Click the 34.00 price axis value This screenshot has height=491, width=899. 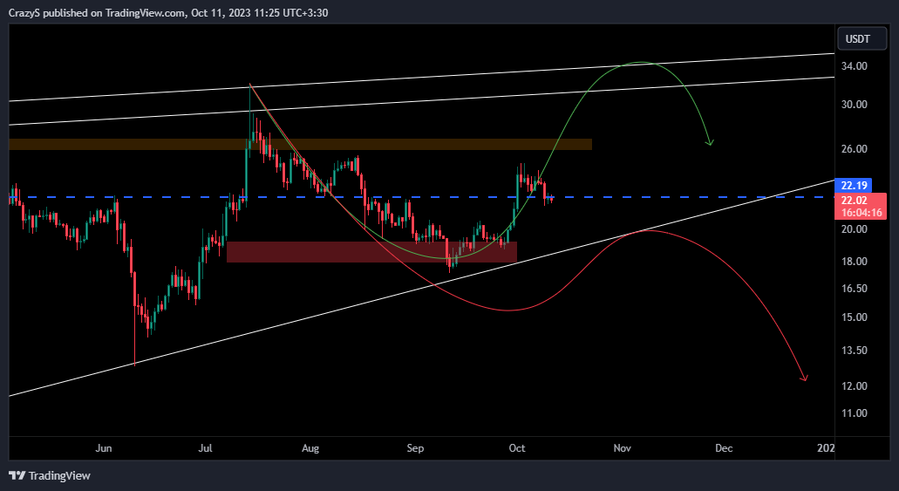pos(854,66)
